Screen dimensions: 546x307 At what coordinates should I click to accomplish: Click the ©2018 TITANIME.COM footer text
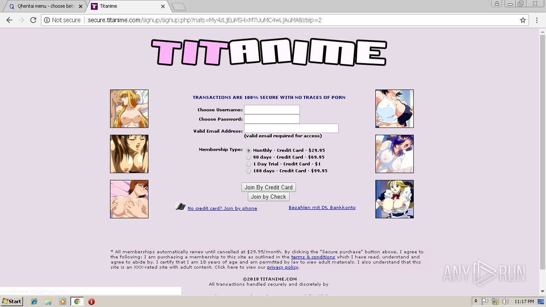click(270, 279)
